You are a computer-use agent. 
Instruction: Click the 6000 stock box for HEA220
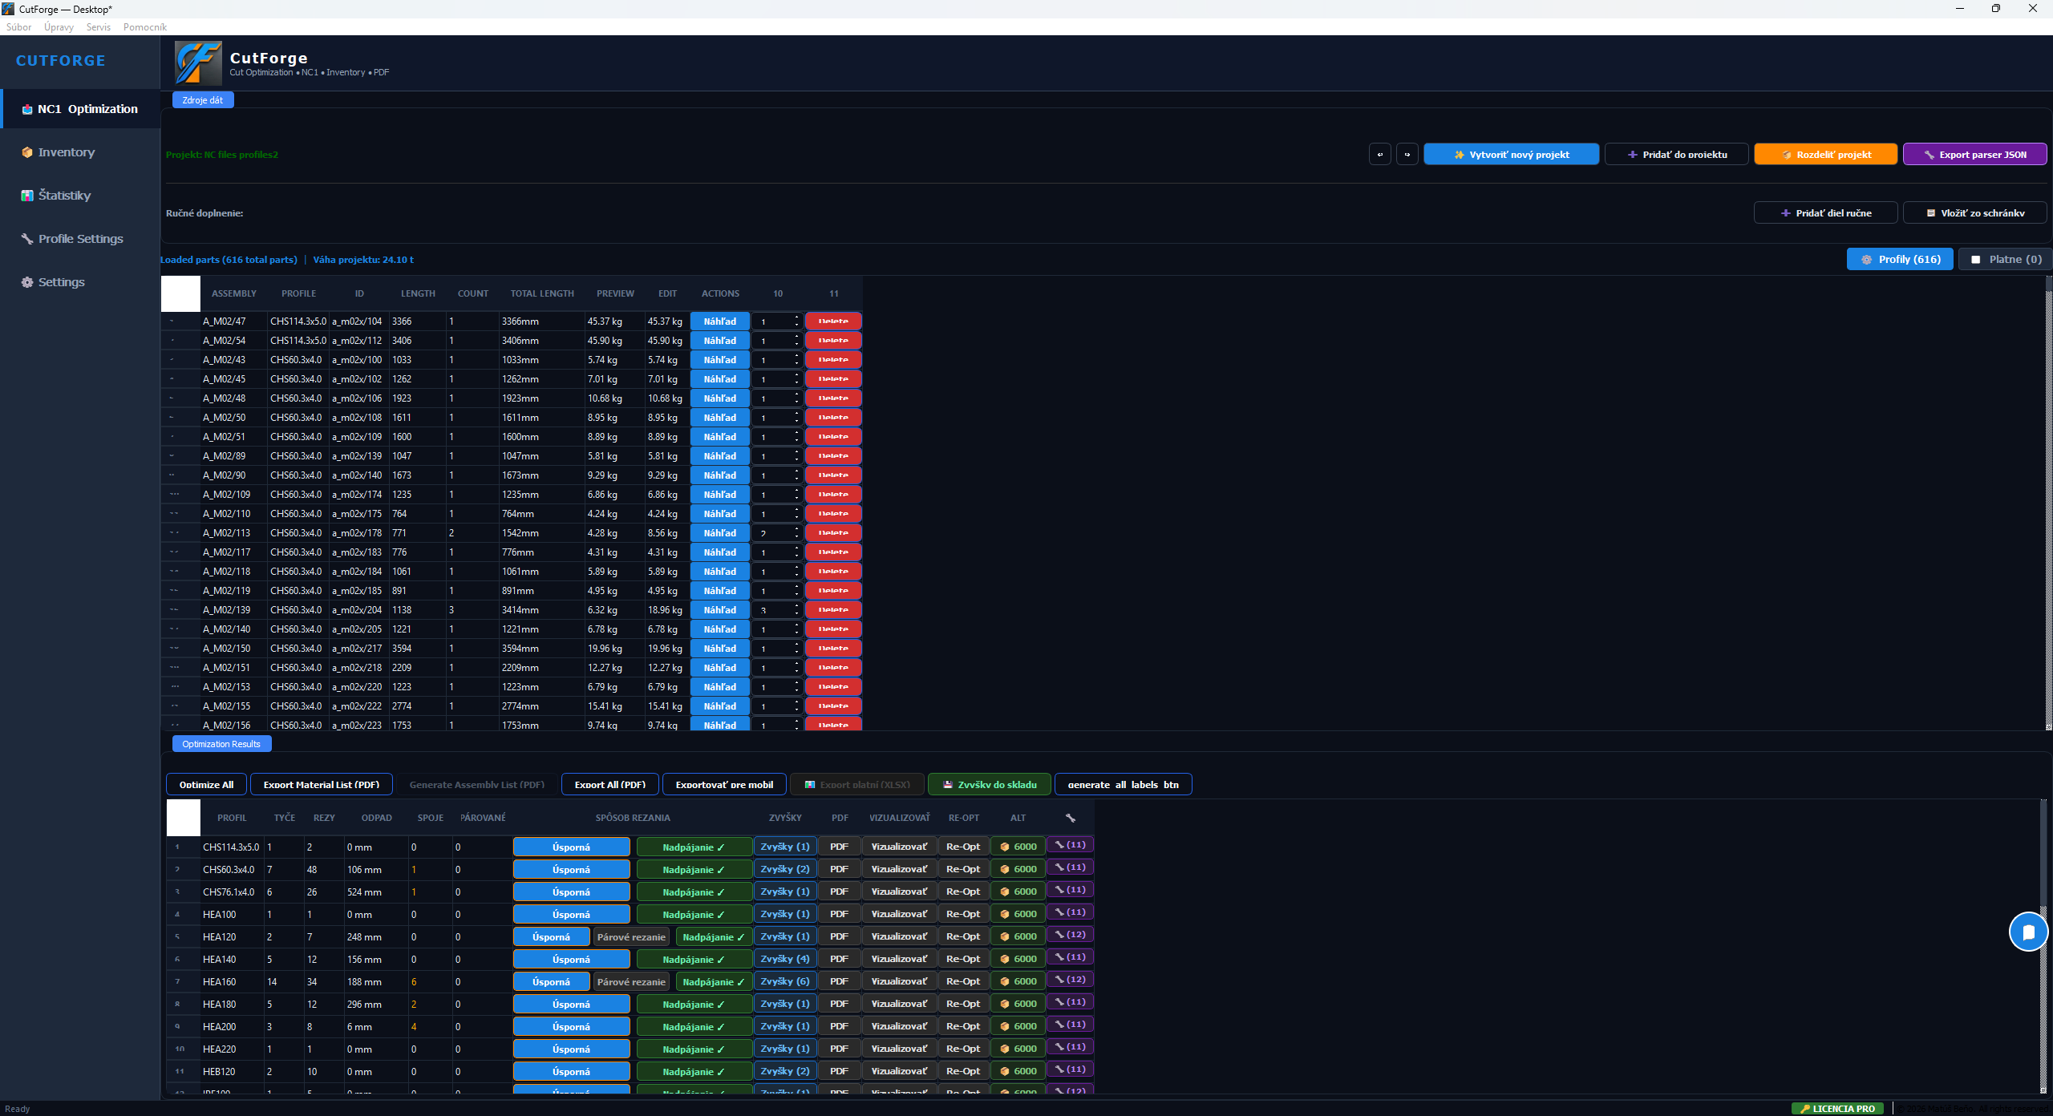pyautogui.click(x=1018, y=1049)
